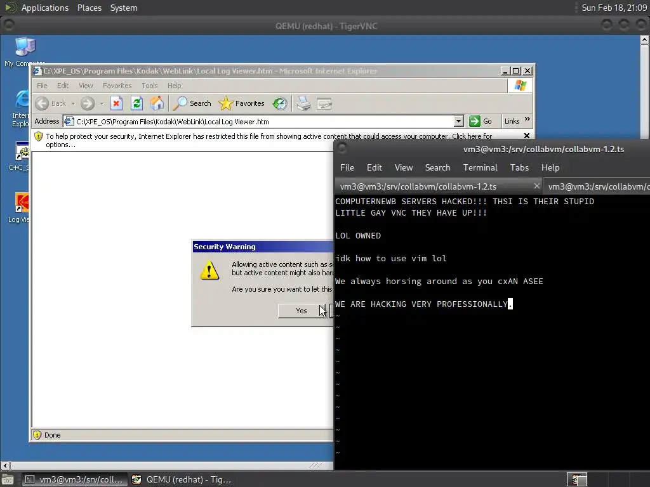Open the Forward button history dropdown arrow
Screen dimensions: 650x487
click(102, 103)
